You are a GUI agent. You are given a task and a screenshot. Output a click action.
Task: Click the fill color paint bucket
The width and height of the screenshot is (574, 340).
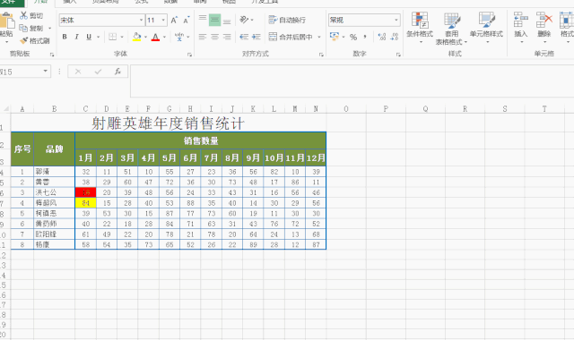tap(137, 37)
